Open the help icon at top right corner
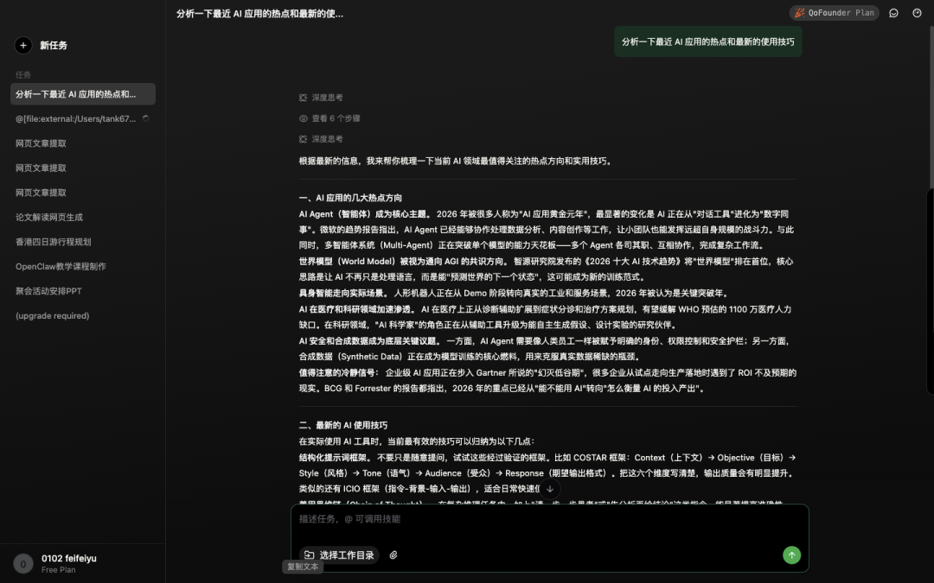The width and height of the screenshot is (934, 583). 918,12
